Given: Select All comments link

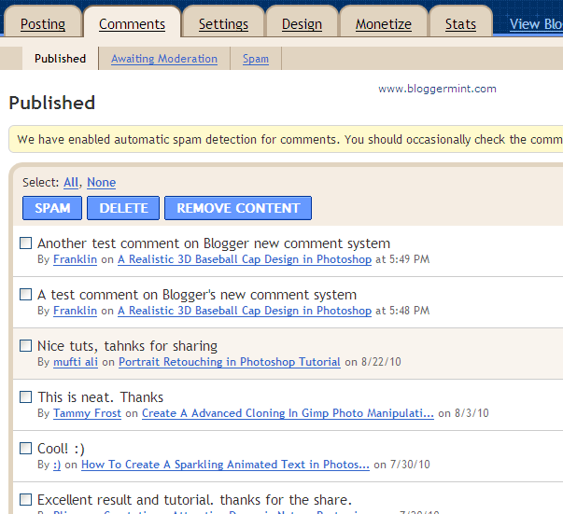Looking at the screenshot, I should pyautogui.click(x=71, y=182).
